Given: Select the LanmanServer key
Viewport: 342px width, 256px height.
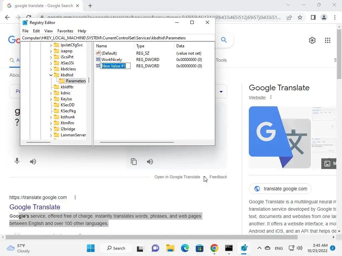Looking at the screenshot, I should point(73,135).
